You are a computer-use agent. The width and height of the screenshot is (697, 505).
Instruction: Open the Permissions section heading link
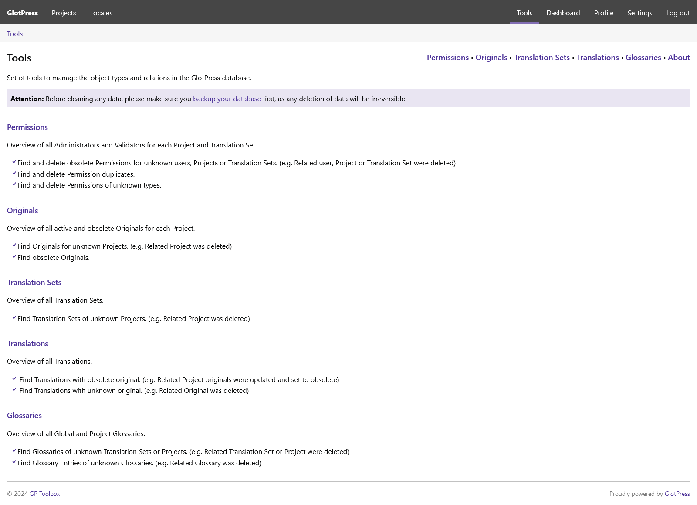click(27, 127)
